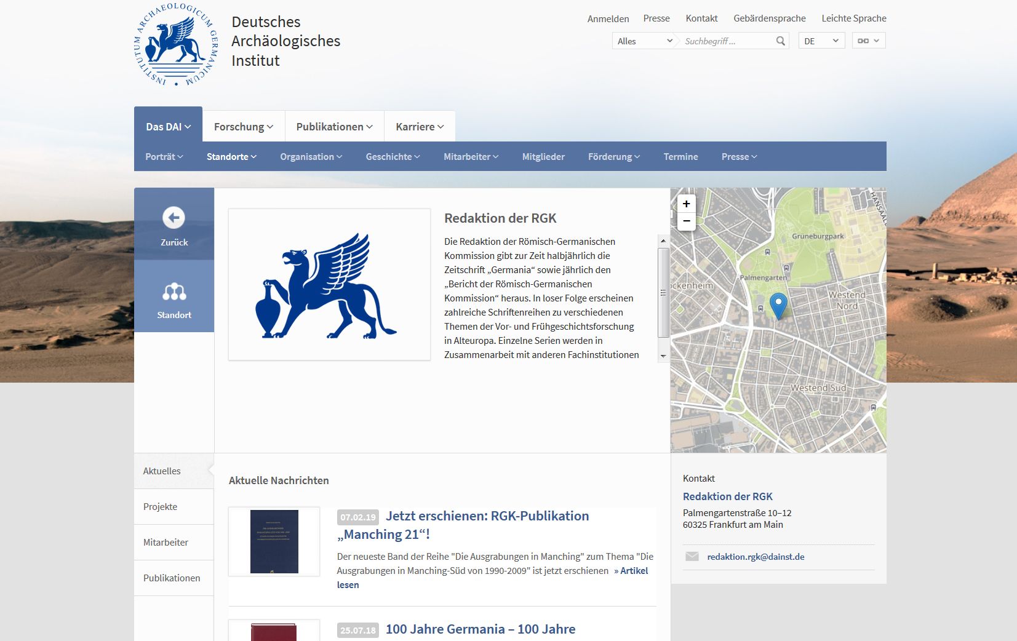
Task: Click the Deutsches Archäologisches Institut title
Action: [285, 41]
